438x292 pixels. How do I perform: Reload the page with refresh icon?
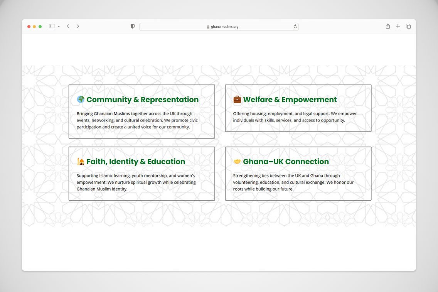[295, 27]
